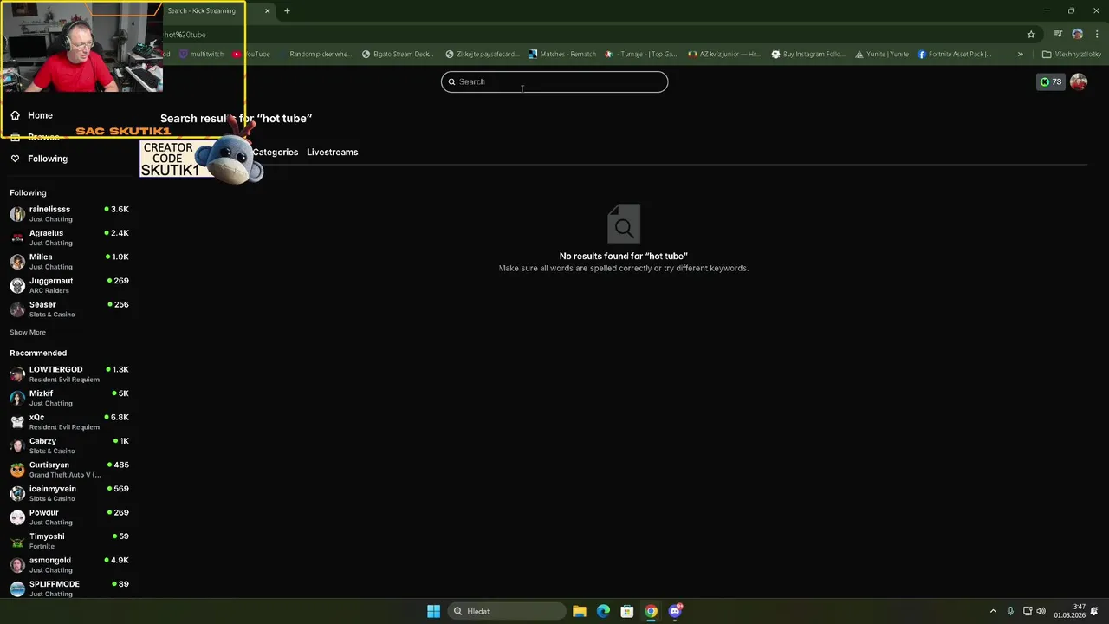Open the Všechny záložky bookmarks folder
This screenshot has width=1109, height=624.
(x=1072, y=54)
